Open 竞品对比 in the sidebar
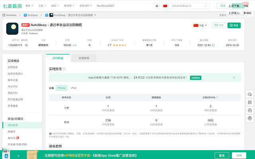The width and height of the screenshot is (255, 159). pyautogui.click(x=13, y=93)
